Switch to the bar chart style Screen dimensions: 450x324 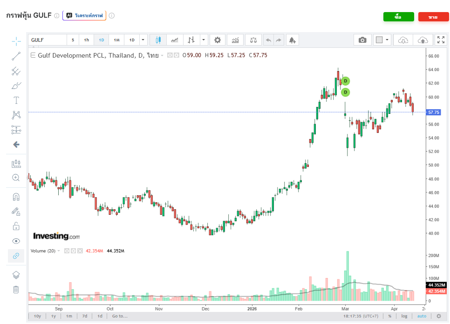191,40
